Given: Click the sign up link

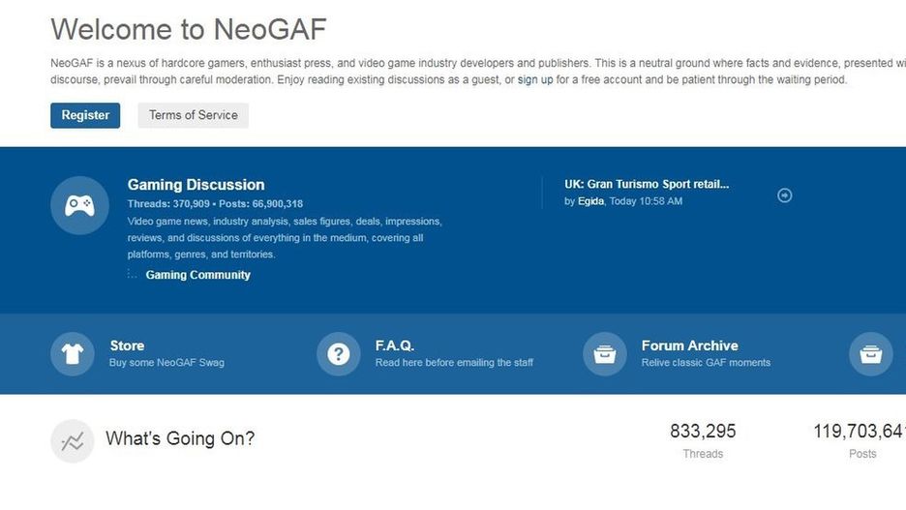Looking at the screenshot, I should [x=535, y=79].
